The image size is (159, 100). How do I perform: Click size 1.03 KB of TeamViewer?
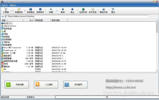[x=30, y=50]
